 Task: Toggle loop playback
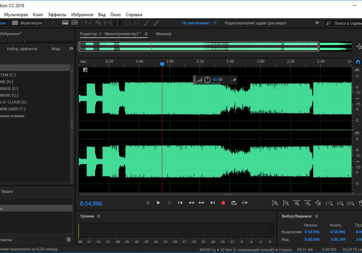[x=234, y=203]
